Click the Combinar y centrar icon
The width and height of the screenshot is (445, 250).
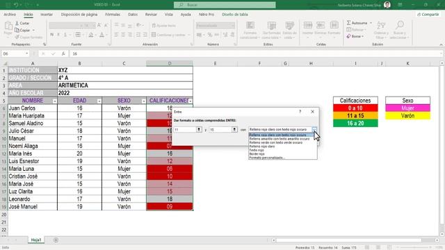154,35
